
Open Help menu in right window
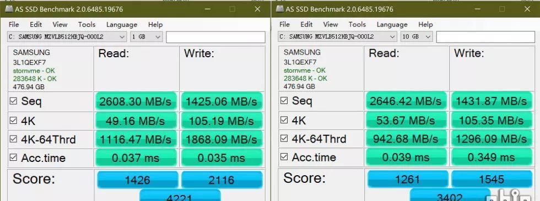click(x=425, y=24)
